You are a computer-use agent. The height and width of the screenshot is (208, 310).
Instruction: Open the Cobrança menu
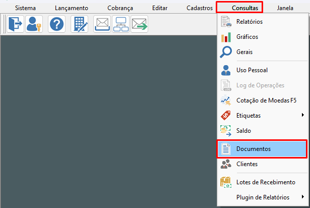[x=120, y=8]
